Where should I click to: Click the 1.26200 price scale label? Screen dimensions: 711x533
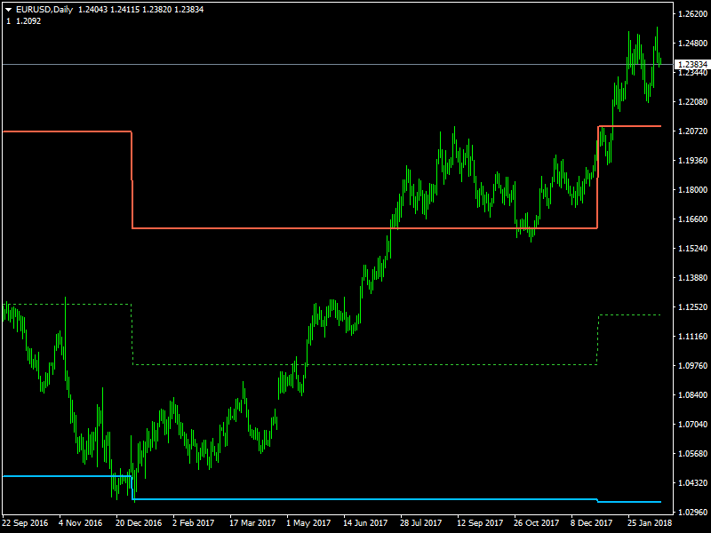(x=691, y=15)
